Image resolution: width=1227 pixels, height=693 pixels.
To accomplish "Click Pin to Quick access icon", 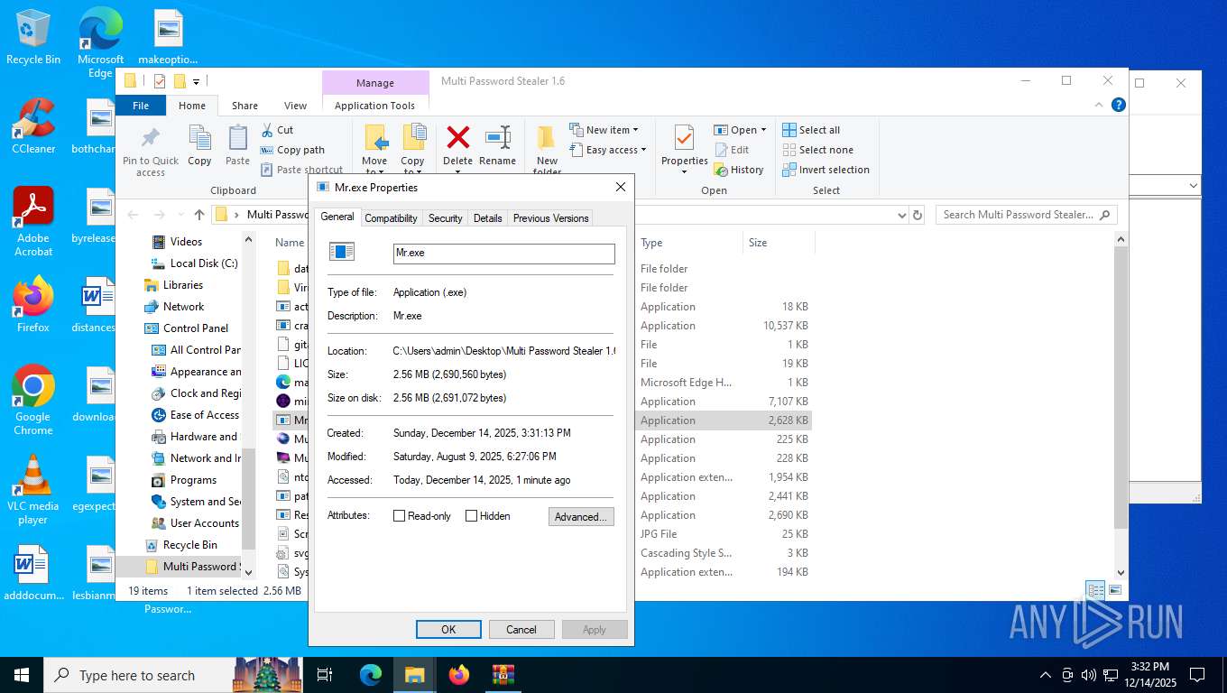I will click(151, 138).
